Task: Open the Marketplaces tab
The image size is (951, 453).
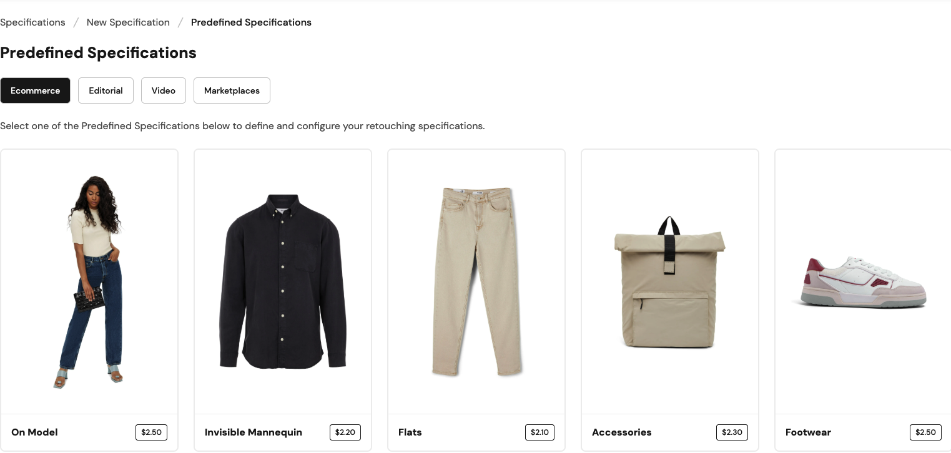Action: pos(232,90)
